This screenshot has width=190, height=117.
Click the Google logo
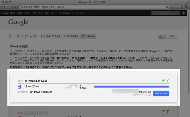18,22
